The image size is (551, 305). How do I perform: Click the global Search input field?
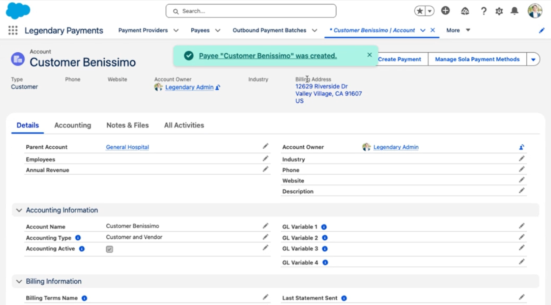(x=255, y=11)
